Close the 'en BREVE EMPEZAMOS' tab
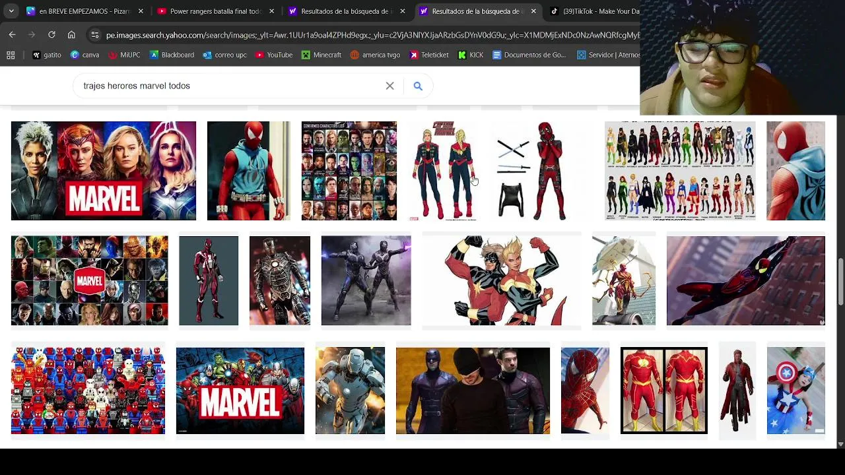The height and width of the screenshot is (475, 845). (x=141, y=11)
